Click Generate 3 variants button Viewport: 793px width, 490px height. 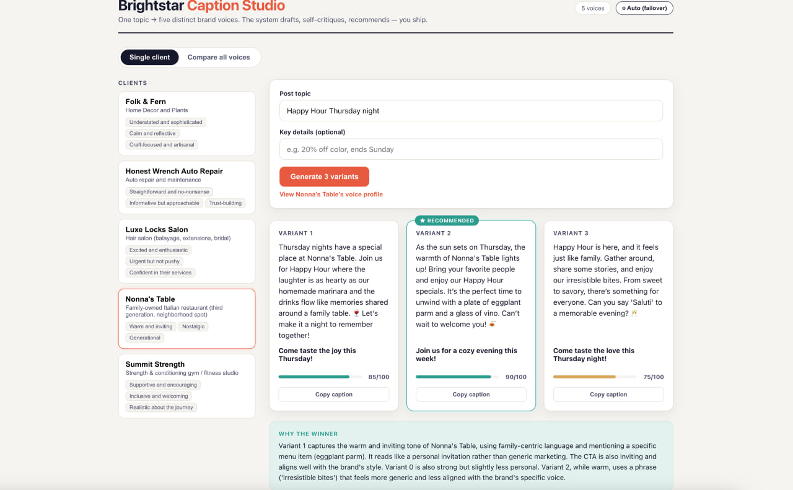click(x=324, y=177)
